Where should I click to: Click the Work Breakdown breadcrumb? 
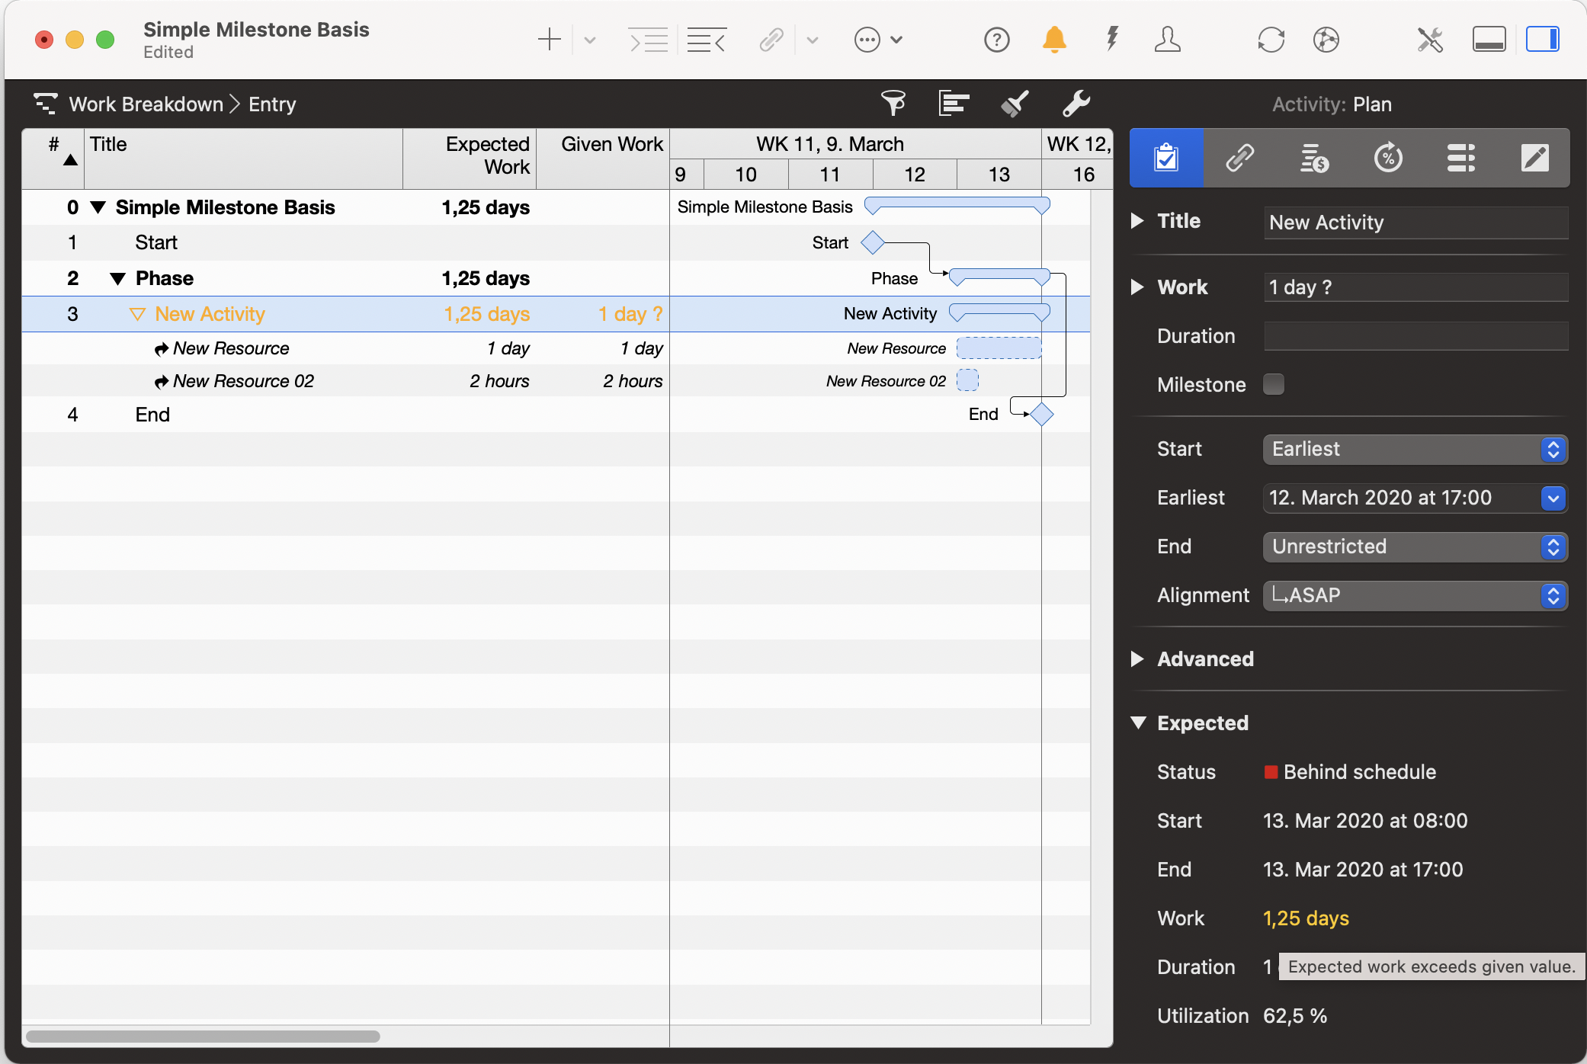tap(146, 104)
